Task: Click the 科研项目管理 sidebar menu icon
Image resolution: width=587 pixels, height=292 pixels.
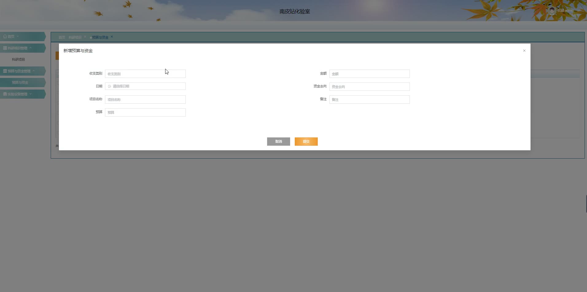Action: coord(5,48)
